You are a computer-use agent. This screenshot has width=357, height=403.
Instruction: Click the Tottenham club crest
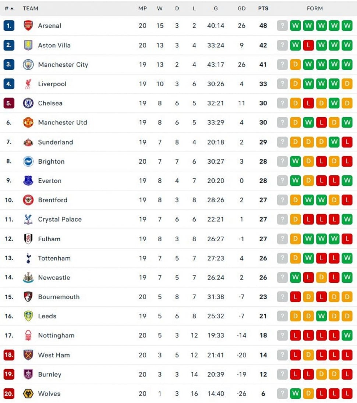29,258
